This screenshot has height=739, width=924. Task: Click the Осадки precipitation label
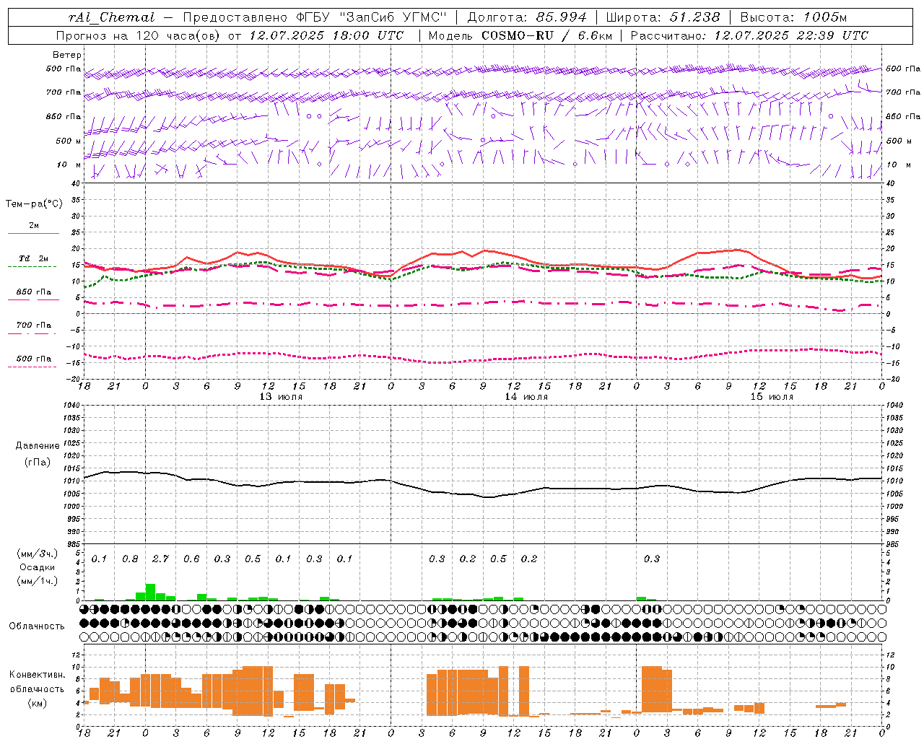[x=38, y=567]
